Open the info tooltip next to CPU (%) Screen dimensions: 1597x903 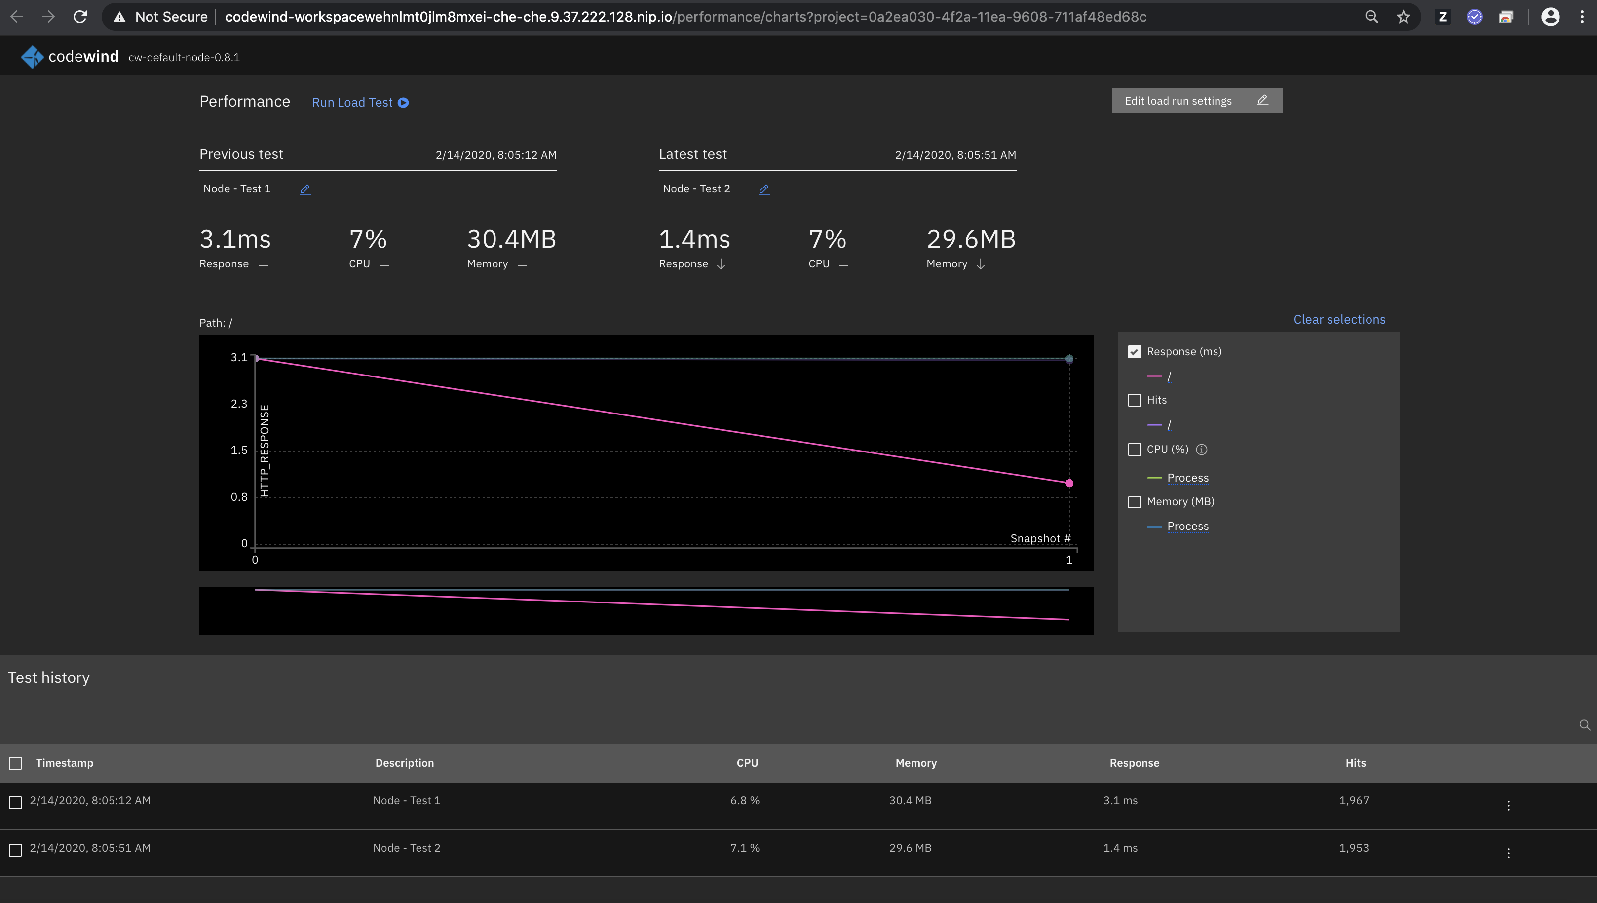pos(1202,449)
